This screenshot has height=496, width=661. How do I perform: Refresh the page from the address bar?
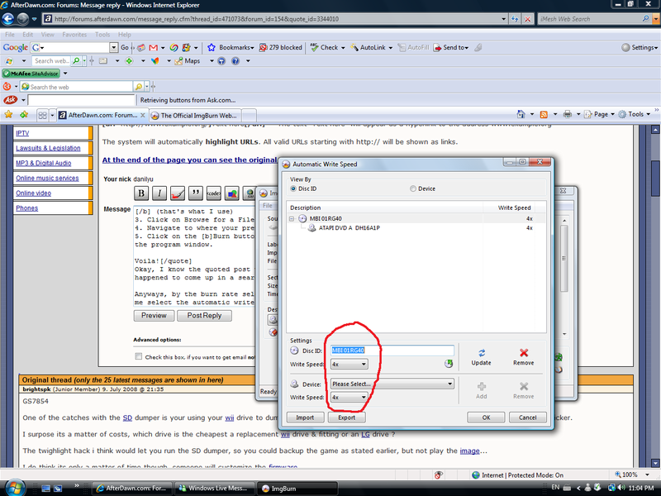click(515, 19)
